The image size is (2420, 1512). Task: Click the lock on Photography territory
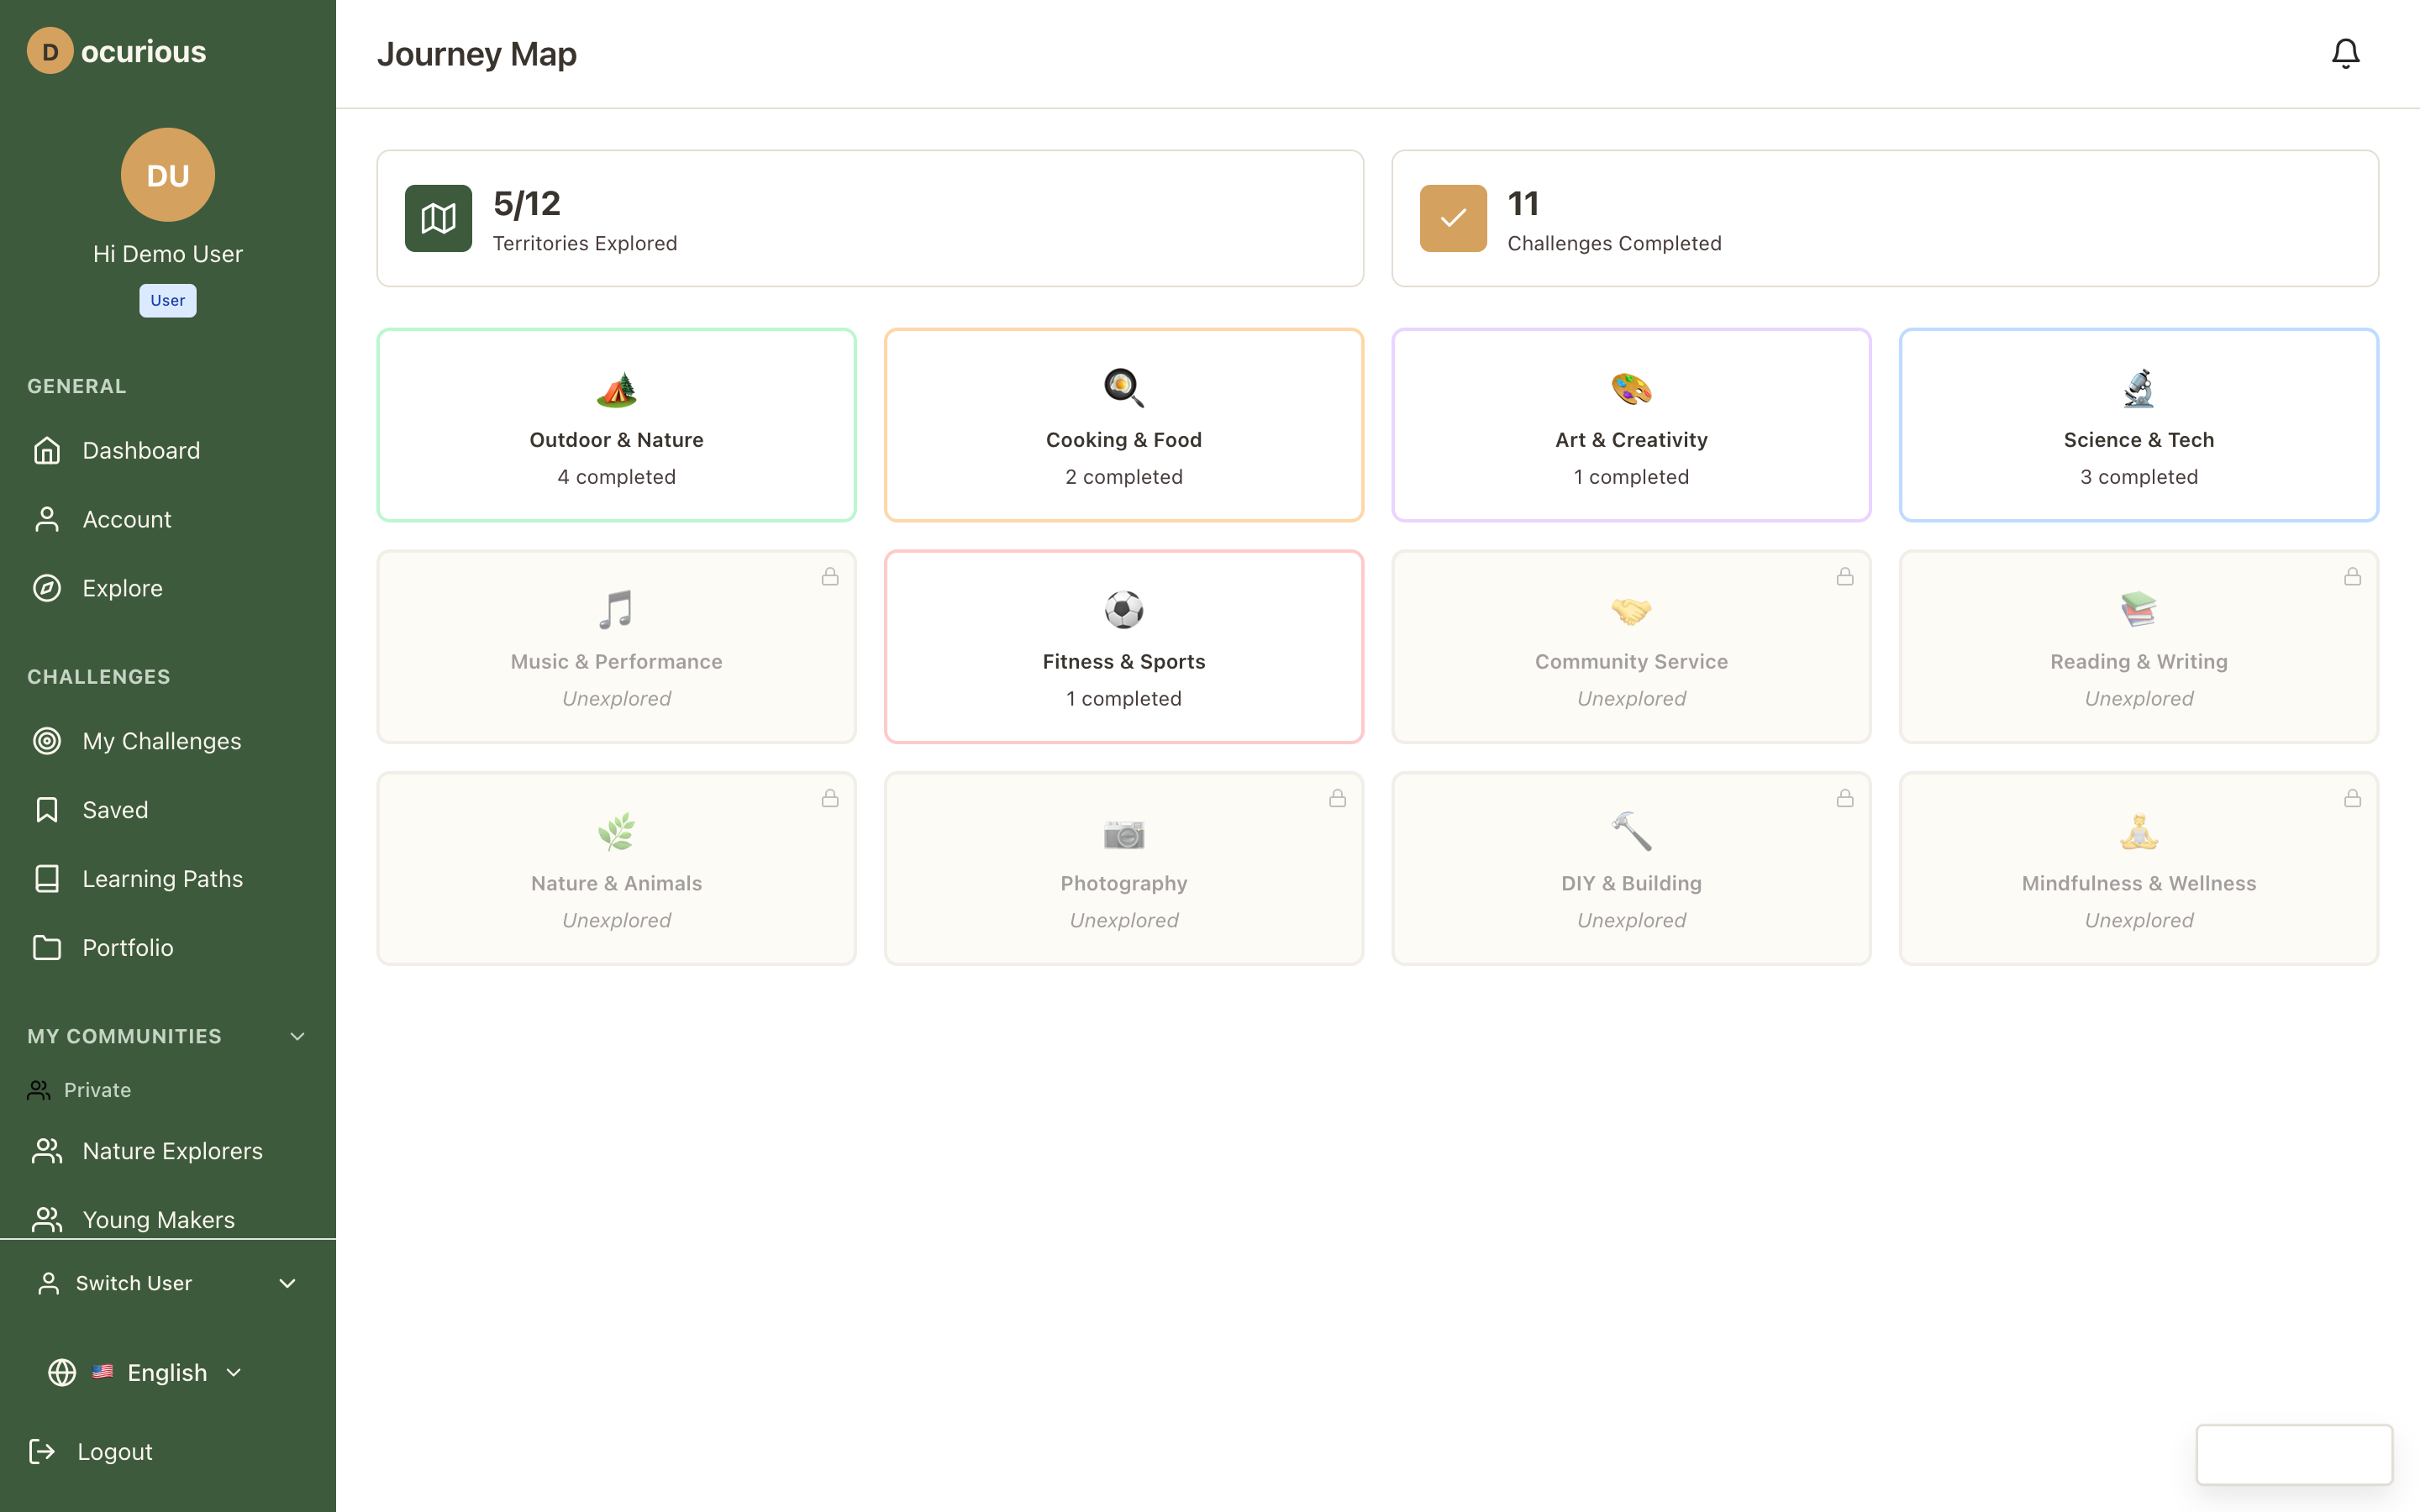1338,798
